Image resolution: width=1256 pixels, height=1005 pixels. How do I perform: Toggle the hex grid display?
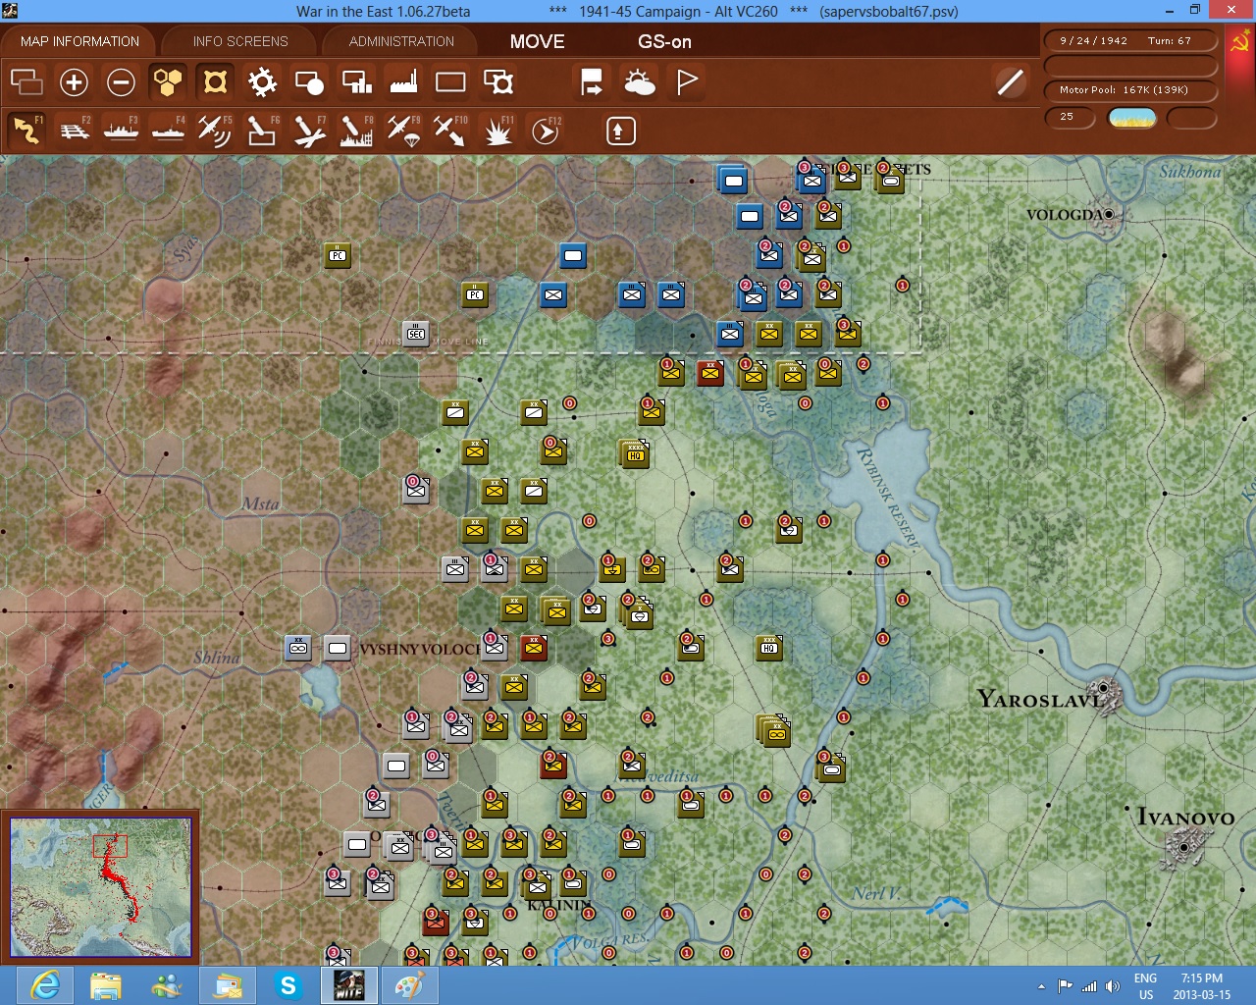(168, 81)
